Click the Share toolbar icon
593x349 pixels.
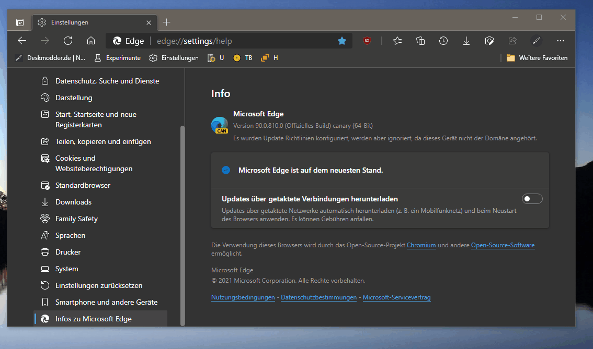[512, 41]
